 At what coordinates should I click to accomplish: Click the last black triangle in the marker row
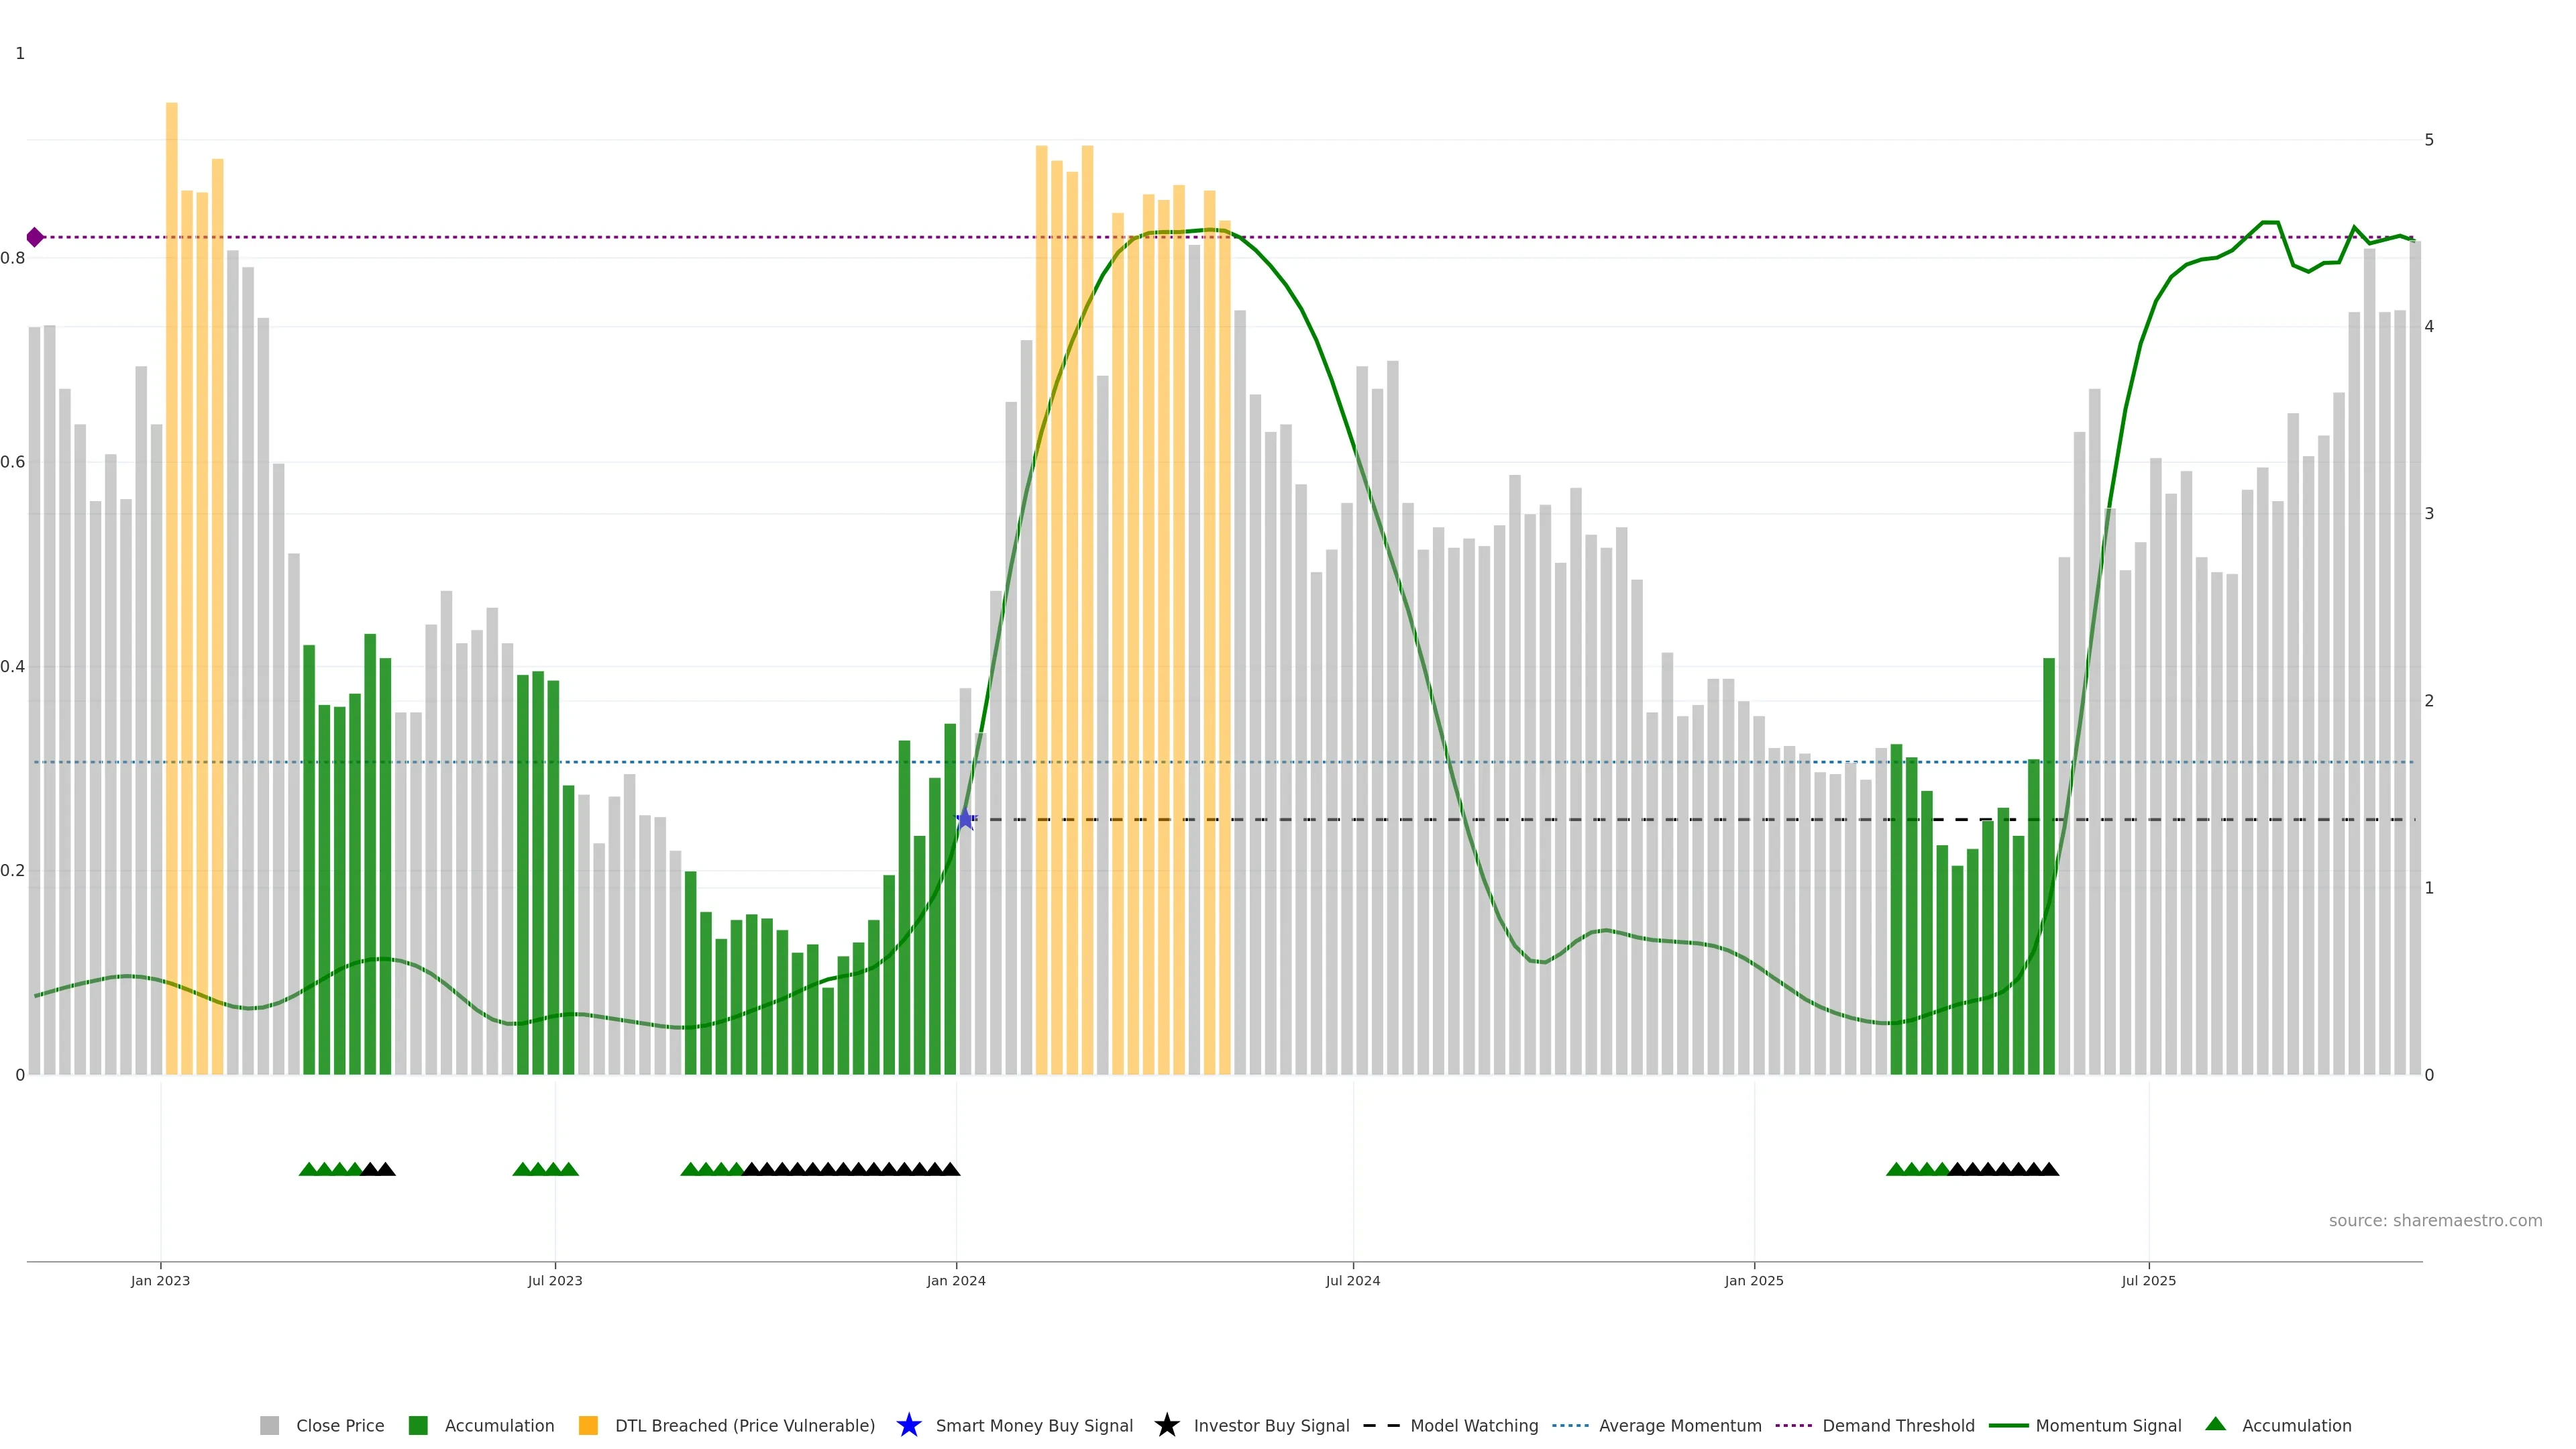coord(2049,1169)
